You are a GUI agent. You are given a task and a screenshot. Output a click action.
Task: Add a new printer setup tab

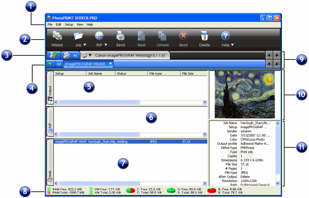tap(53, 55)
